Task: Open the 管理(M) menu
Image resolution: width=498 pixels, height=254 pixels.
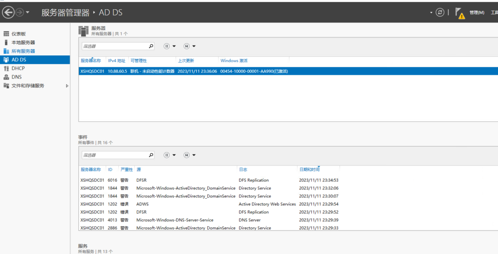Action: pyautogui.click(x=477, y=13)
